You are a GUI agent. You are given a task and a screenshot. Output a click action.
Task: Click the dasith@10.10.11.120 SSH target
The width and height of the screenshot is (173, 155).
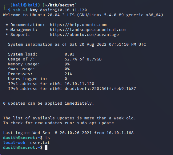63,10
